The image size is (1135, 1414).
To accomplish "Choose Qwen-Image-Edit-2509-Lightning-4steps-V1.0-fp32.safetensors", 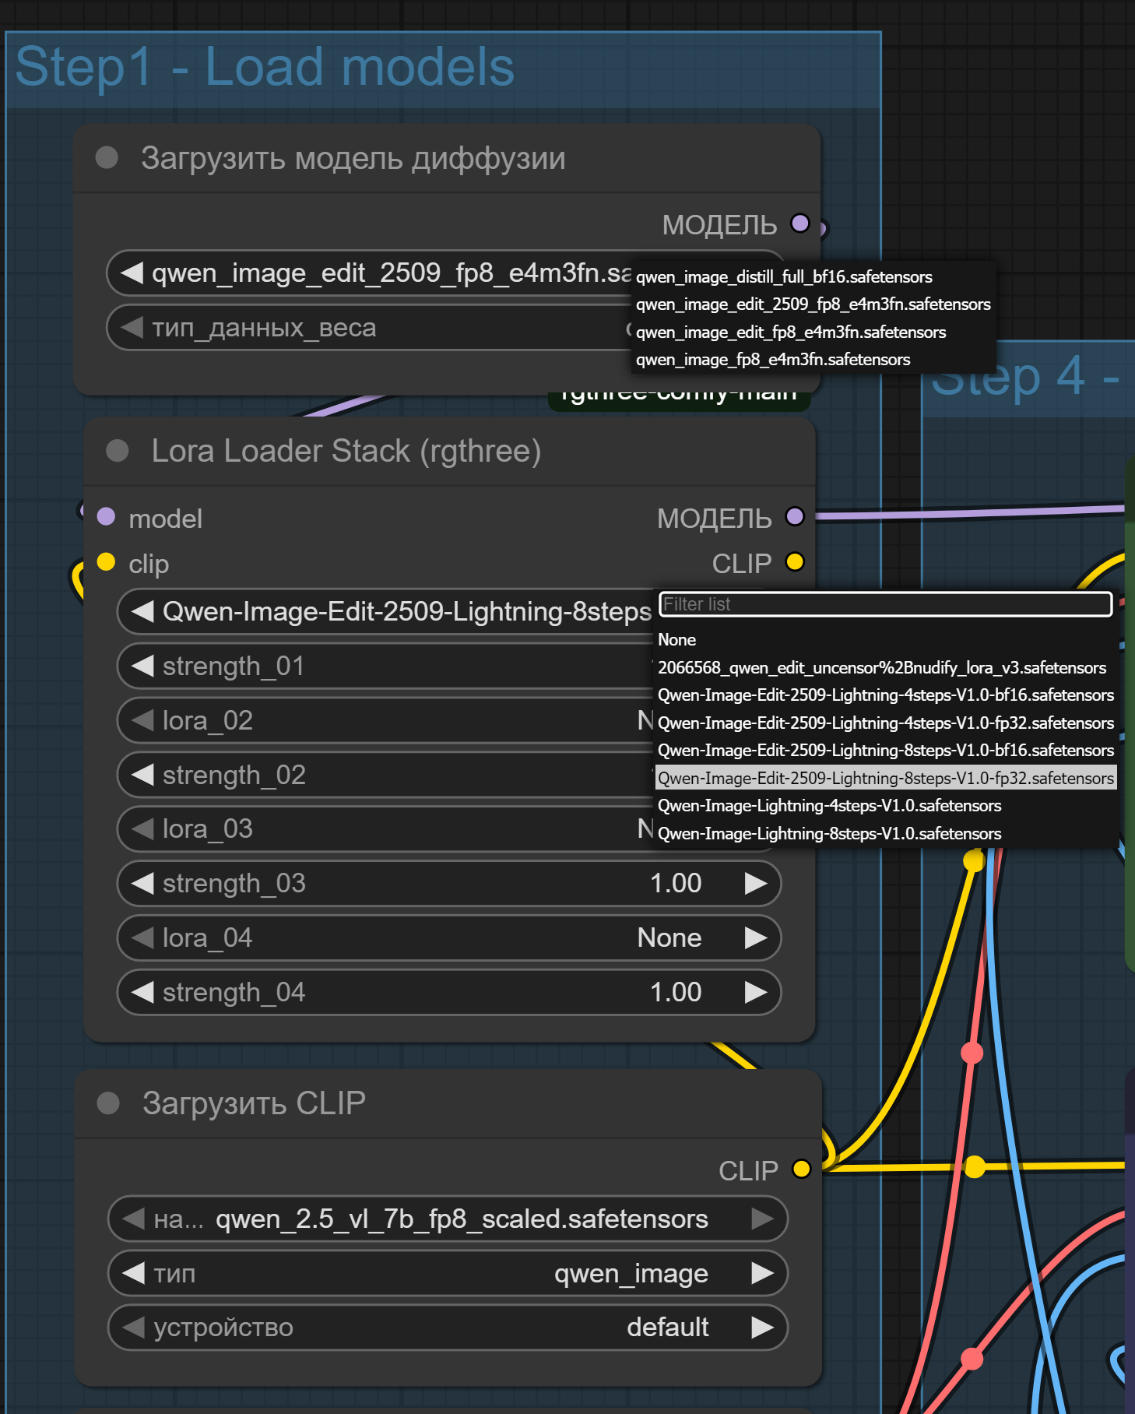I will [x=886, y=723].
